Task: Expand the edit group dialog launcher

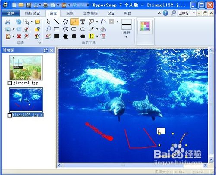Action: [x=39, y=42]
